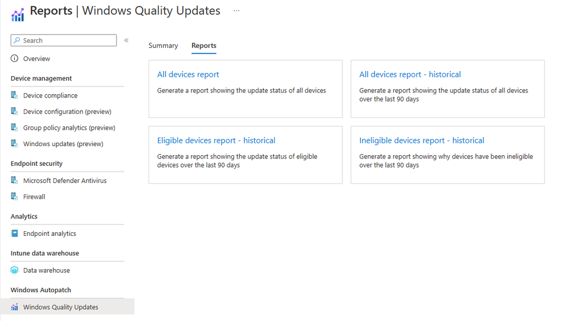Open Windows updates (preview)
This screenshot has width=565, height=321.
[63, 144]
